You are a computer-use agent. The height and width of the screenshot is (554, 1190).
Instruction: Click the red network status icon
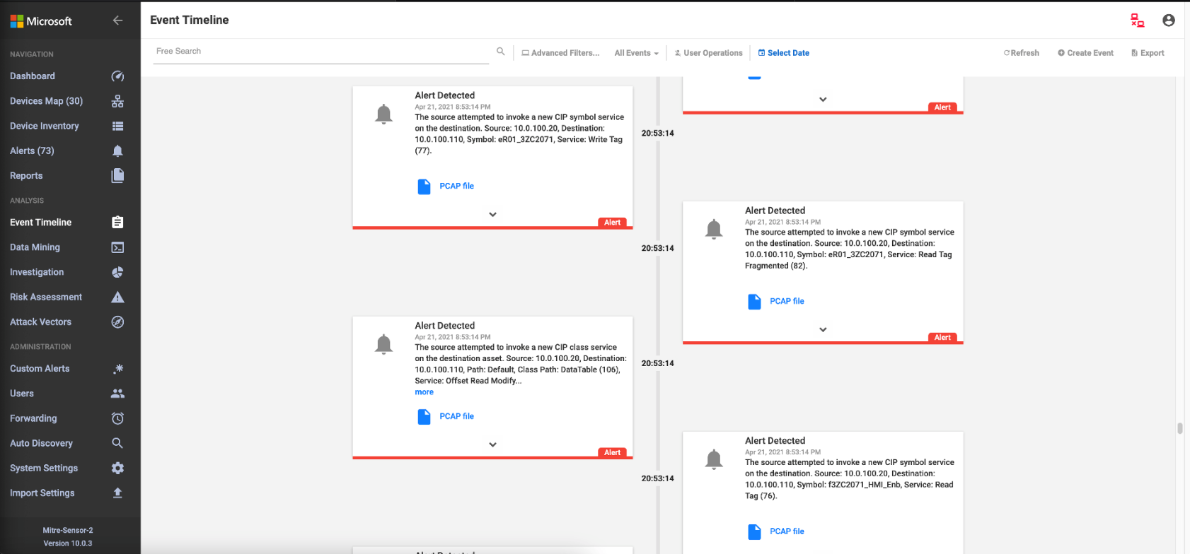[1137, 20]
